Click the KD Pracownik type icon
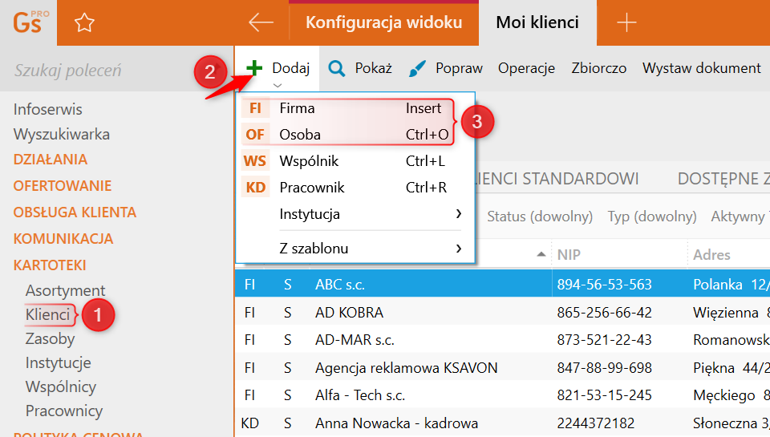Image resolution: width=770 pixels, height=437 pixels. (255, 188)
